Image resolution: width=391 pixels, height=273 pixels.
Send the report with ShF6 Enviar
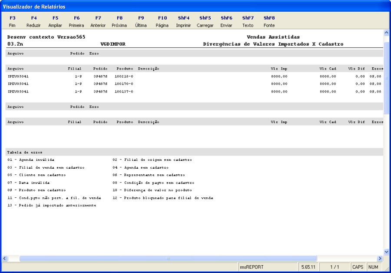(x=226, y=21)
